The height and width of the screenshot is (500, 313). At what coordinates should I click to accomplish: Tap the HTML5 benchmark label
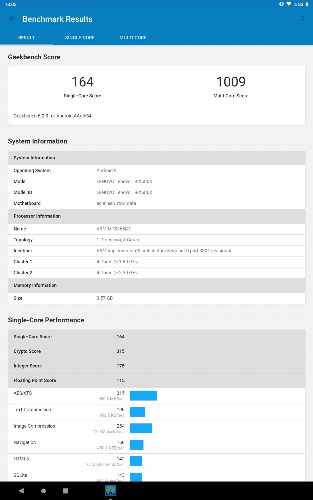pyautogui.click(x=21, y=459)
